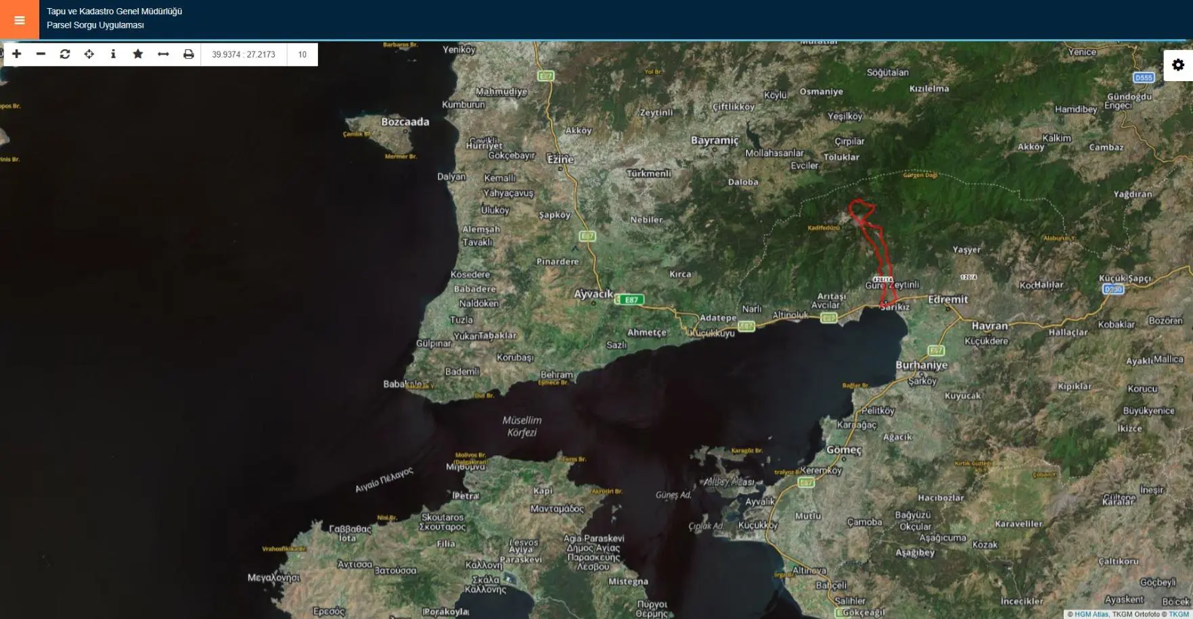
Task: Print the map using the printer icon
Action: 189,54
